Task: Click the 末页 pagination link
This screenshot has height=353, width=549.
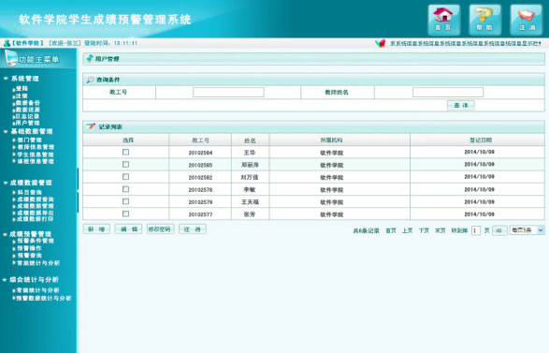Action: pyautogui.click(x=441, y=230)
